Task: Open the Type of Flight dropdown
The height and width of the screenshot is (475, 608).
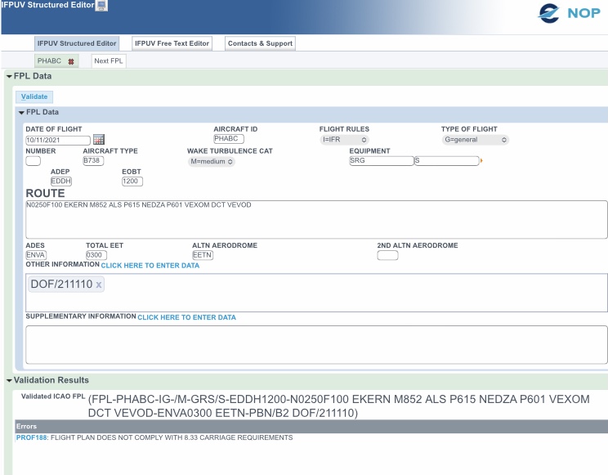Action: (476, 140)
